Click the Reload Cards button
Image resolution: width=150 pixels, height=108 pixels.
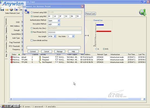point(91,14)
